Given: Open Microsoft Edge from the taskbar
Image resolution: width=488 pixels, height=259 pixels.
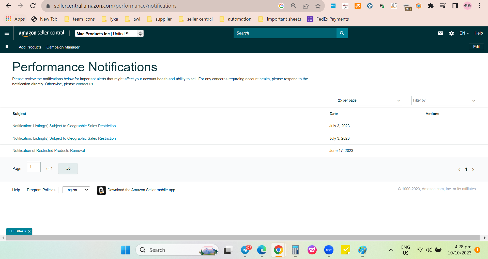Looking at the screenshot, I should click(x=262, y=250).
